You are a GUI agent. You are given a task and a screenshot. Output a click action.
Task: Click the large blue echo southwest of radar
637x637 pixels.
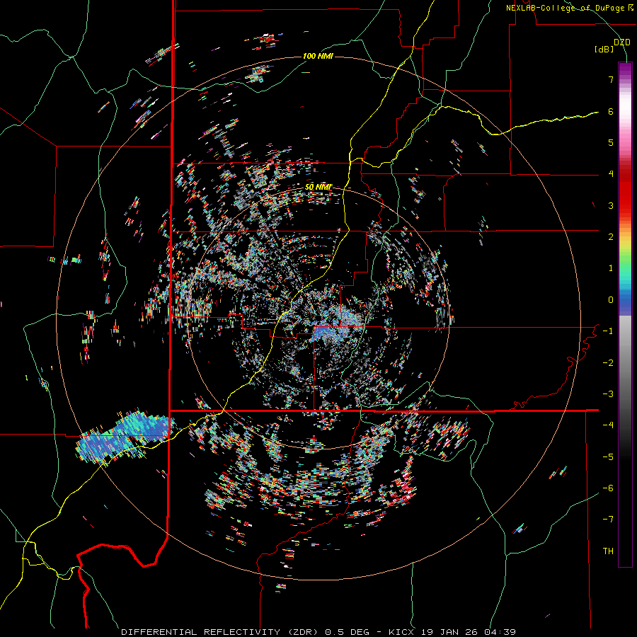click(126, 437)
